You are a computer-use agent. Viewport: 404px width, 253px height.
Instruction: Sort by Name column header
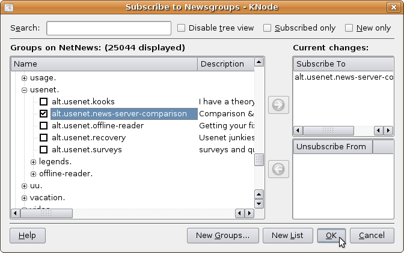(104, 64)
